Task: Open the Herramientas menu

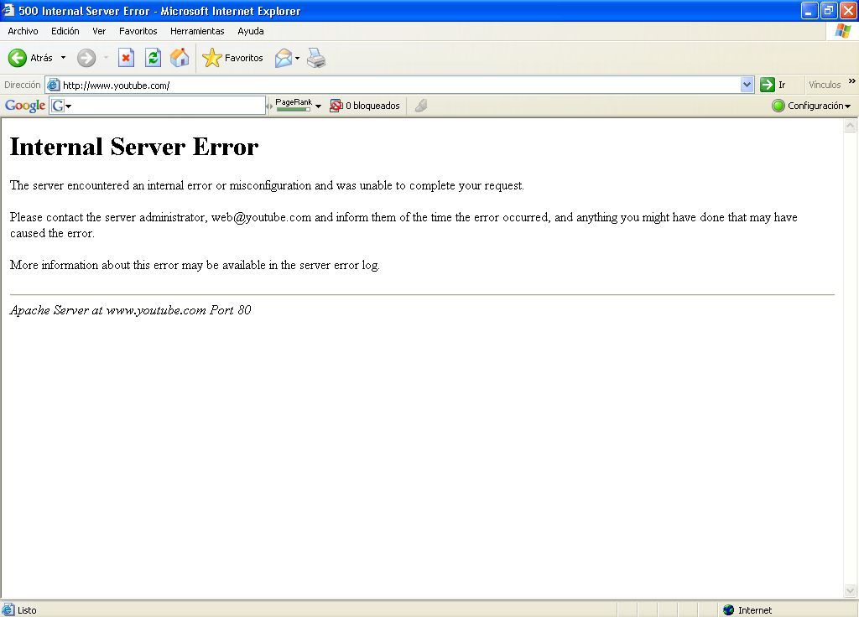Action: [197, 31]
